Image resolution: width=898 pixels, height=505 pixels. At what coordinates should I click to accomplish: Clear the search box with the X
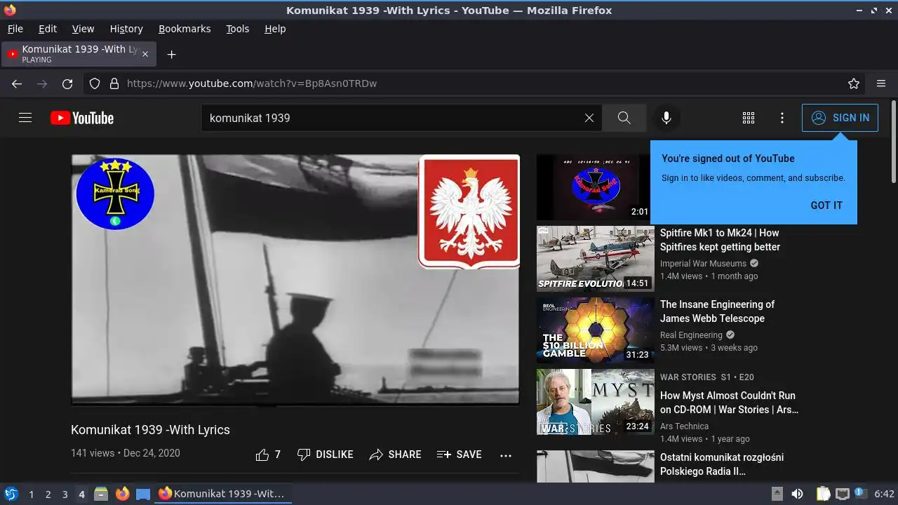click(x=589, y=118)
